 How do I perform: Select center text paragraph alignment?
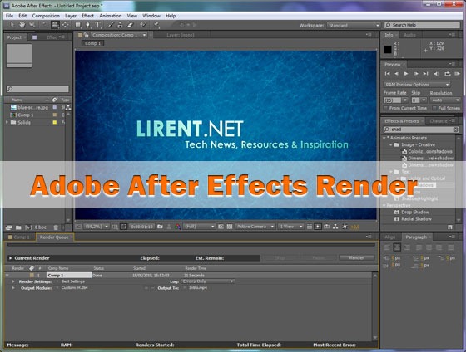click(397, 247)
